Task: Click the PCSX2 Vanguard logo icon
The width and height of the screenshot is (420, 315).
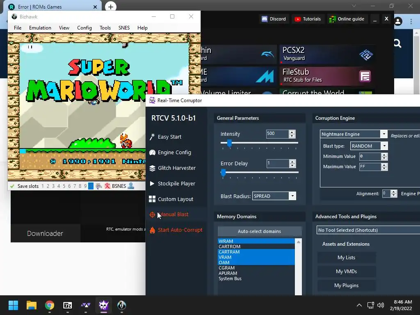Action: pyautogui.click(x=366, y=55)
